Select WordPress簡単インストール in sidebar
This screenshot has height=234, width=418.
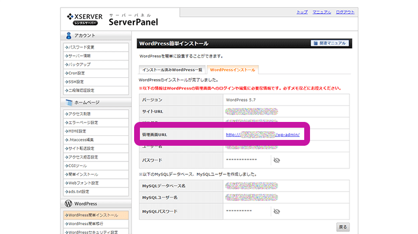tap(93, 215)
